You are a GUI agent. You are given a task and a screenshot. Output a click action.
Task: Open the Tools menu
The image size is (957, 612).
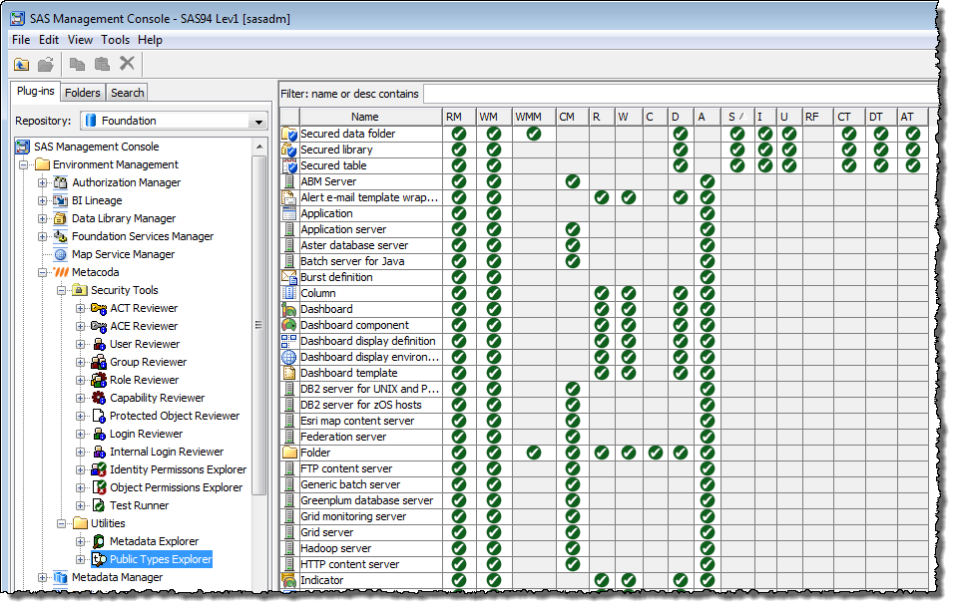pos(116,40)
